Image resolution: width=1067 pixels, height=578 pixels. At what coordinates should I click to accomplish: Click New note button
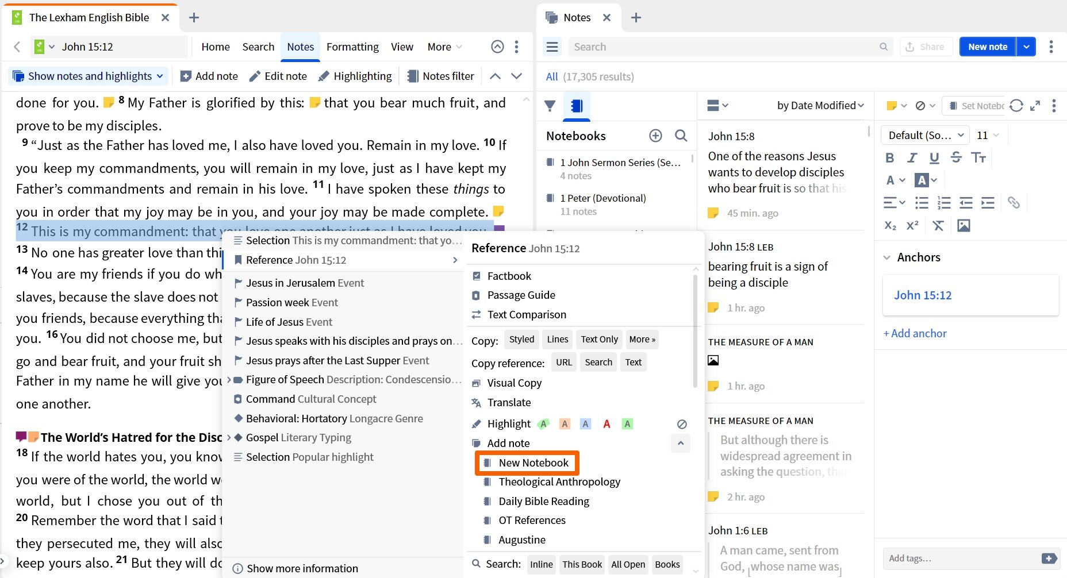(x=988, y=47)
